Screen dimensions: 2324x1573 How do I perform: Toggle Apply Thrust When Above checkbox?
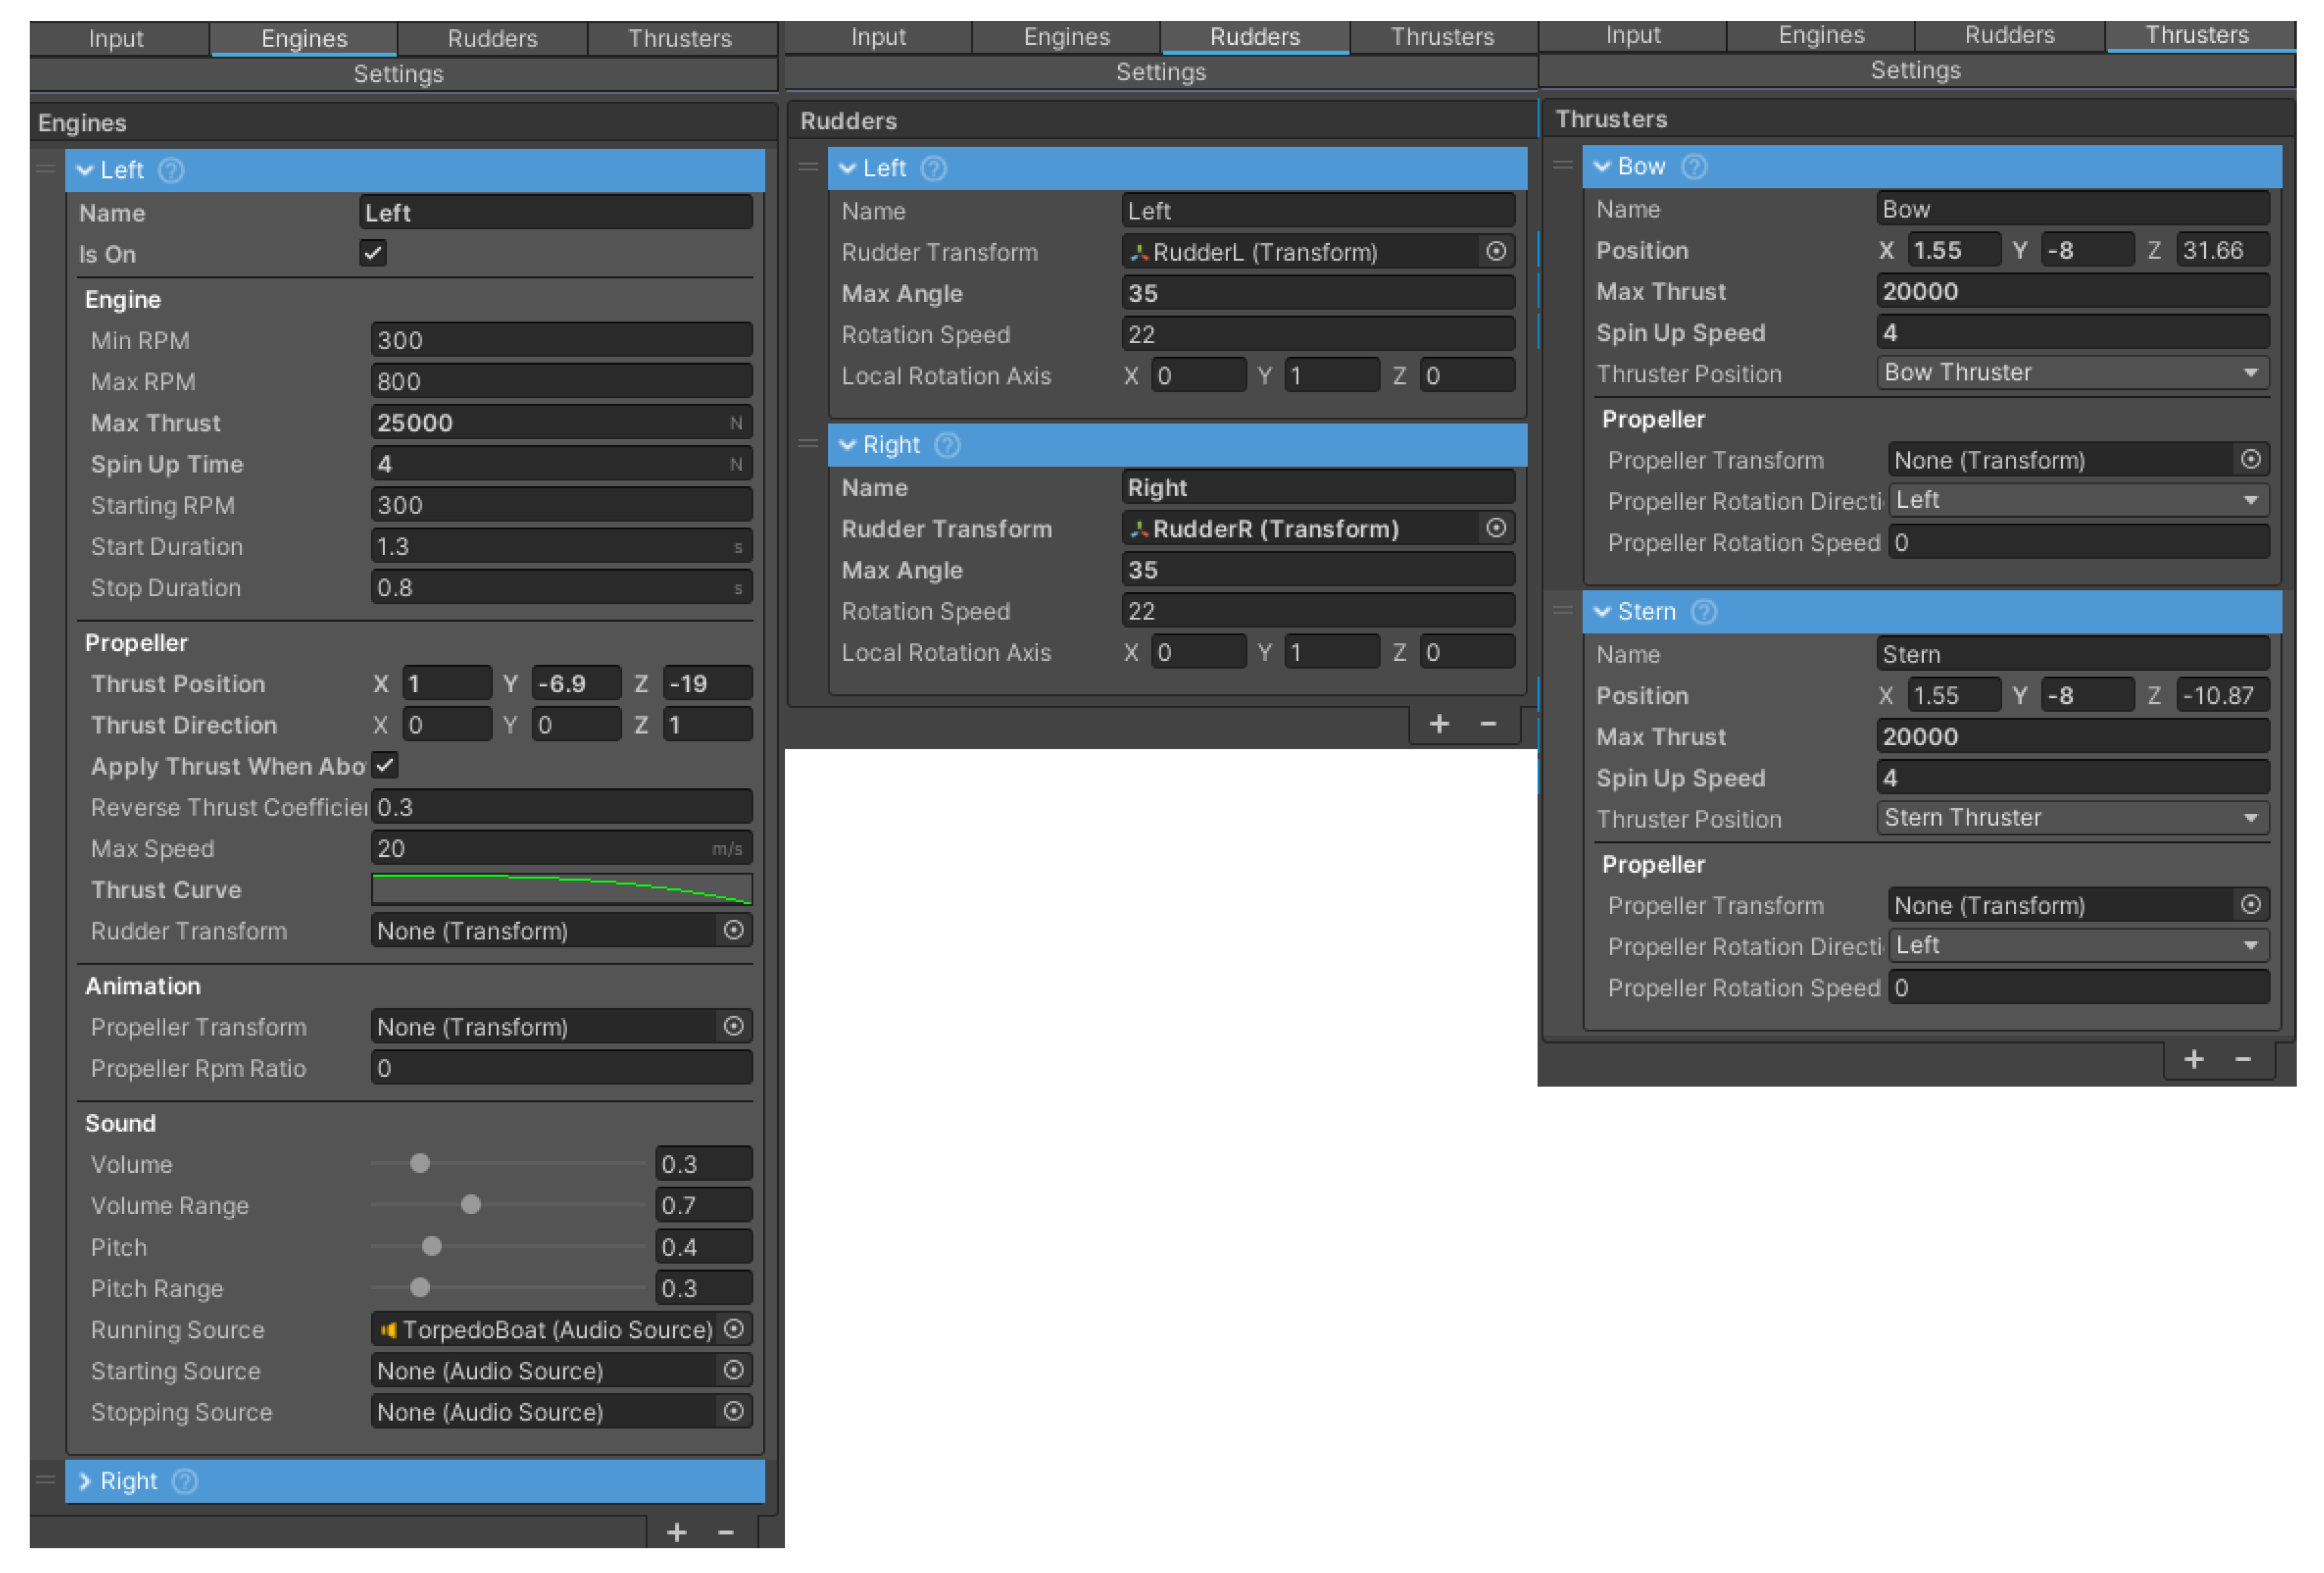click(385, 766)
